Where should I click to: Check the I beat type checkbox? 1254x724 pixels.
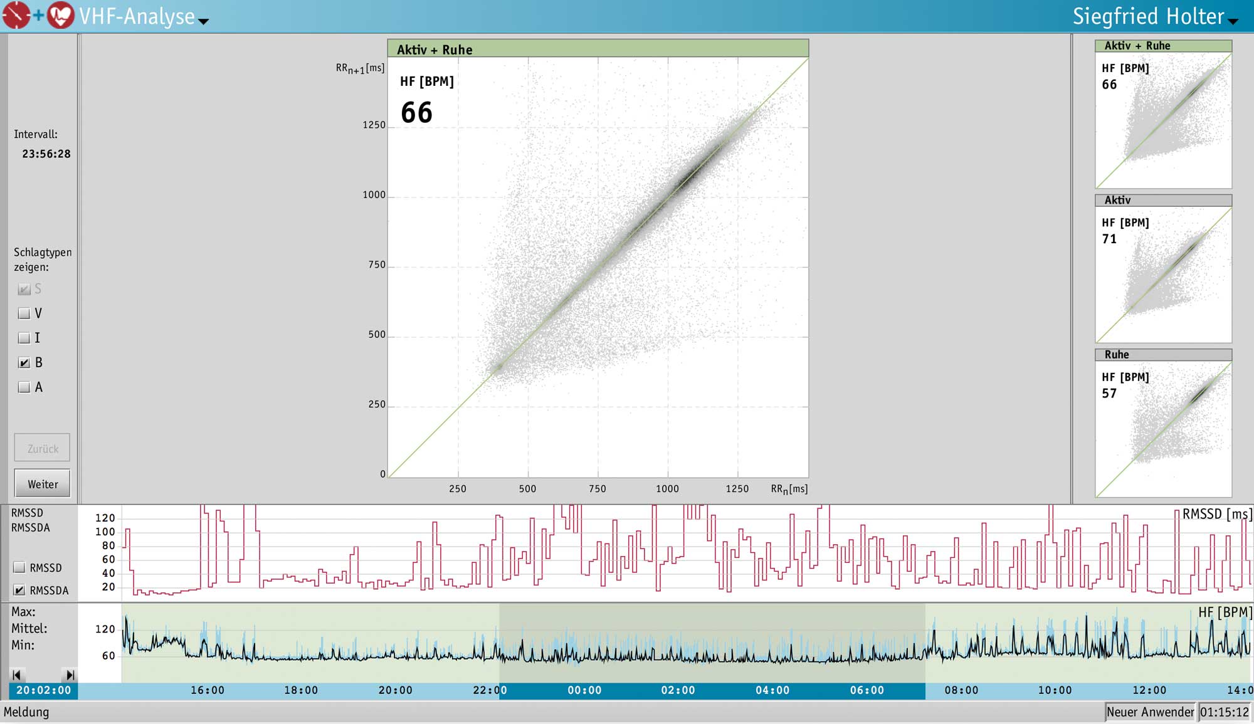coord(24,338)
